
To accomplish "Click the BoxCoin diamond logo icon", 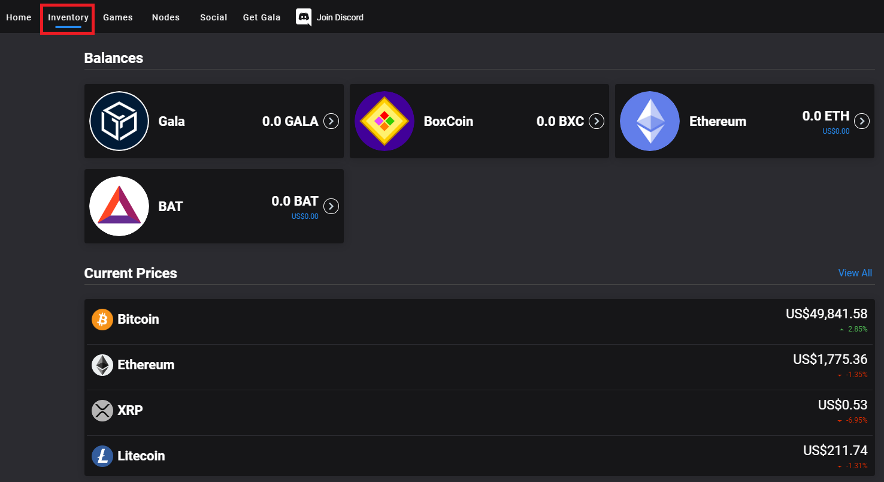I will (x=385, y=121).
